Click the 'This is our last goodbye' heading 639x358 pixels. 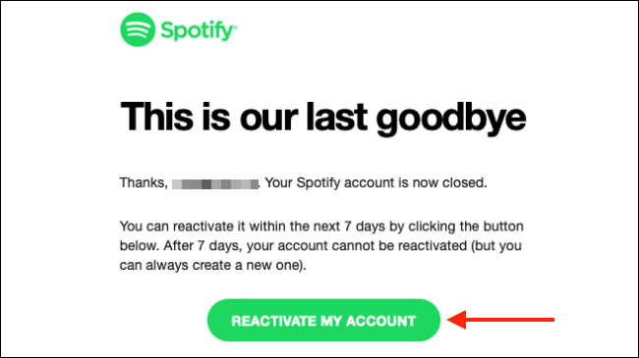(322, 119)
